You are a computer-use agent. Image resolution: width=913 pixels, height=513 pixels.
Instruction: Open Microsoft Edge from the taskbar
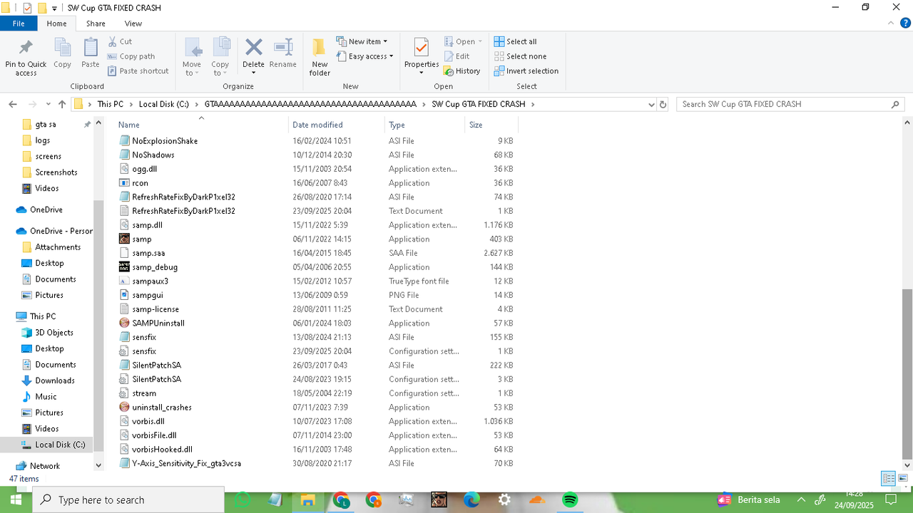tap(471, 500)
